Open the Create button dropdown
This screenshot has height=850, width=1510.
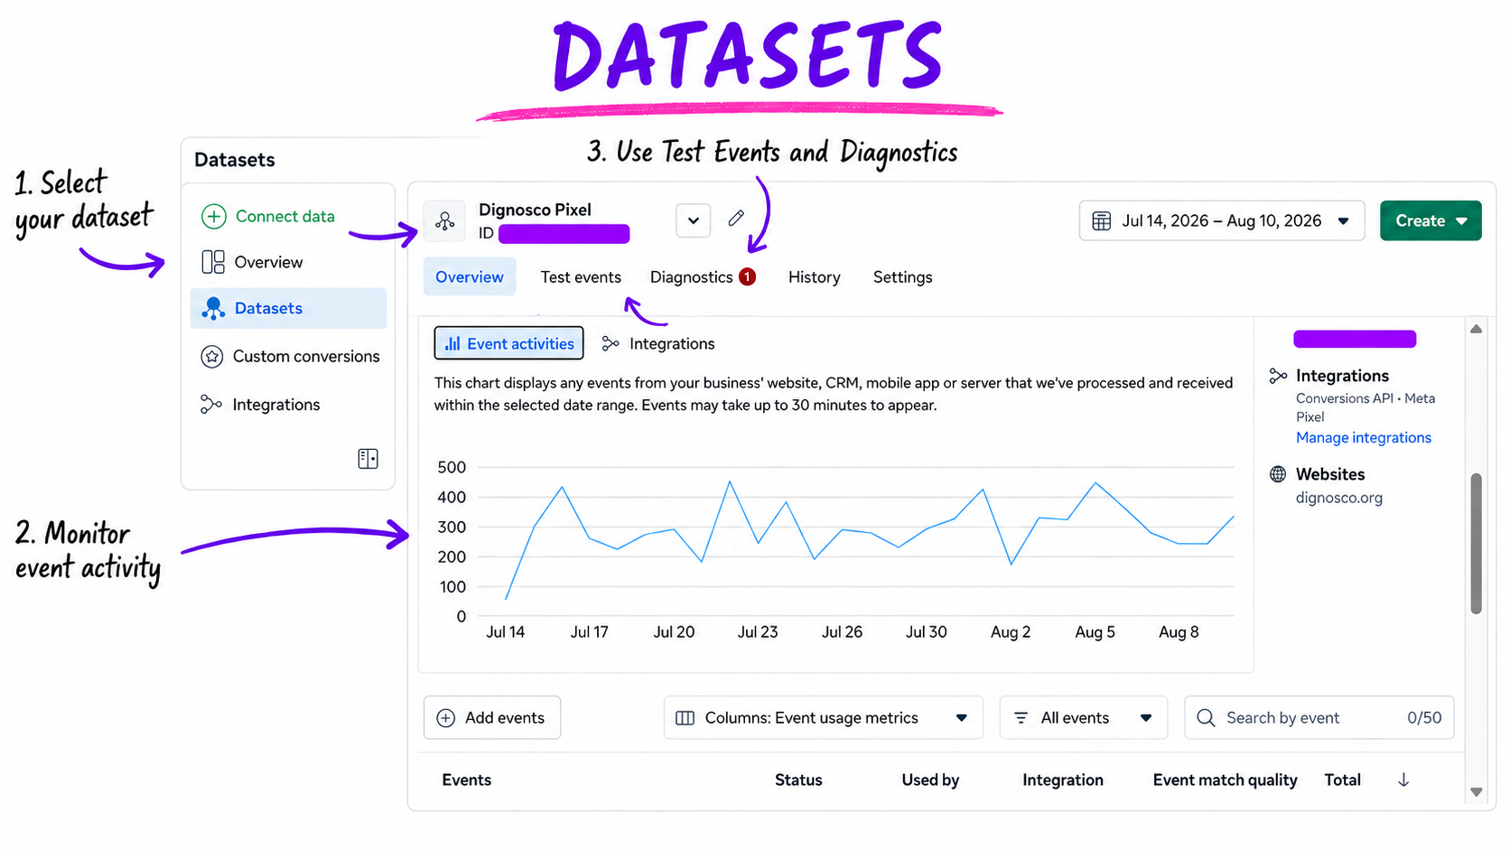(x=1462, y=221)
